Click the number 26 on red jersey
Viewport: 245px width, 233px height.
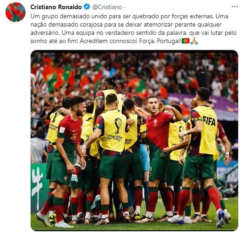74,137
